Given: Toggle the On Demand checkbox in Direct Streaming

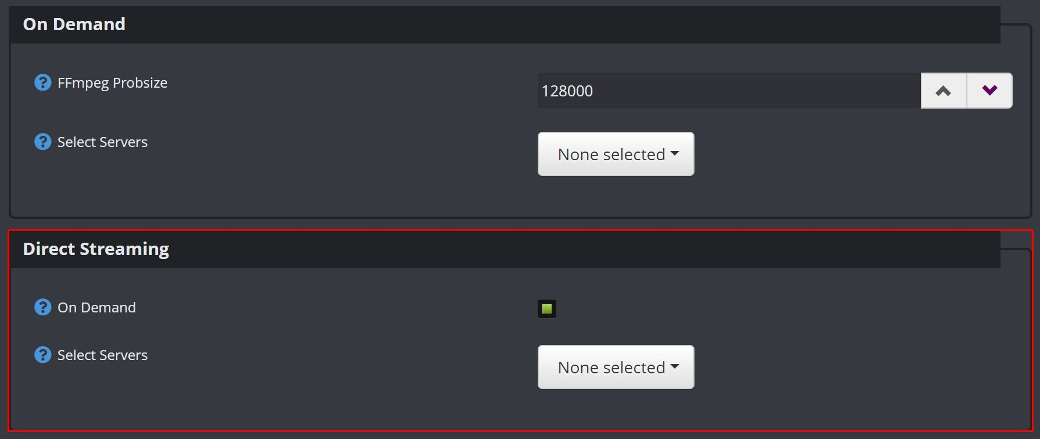Looking at the screenshot, I should click(546, 309).
